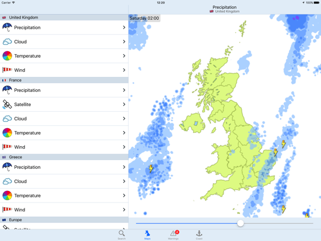Click the UK flag under Precipitation title

[212, 12]
